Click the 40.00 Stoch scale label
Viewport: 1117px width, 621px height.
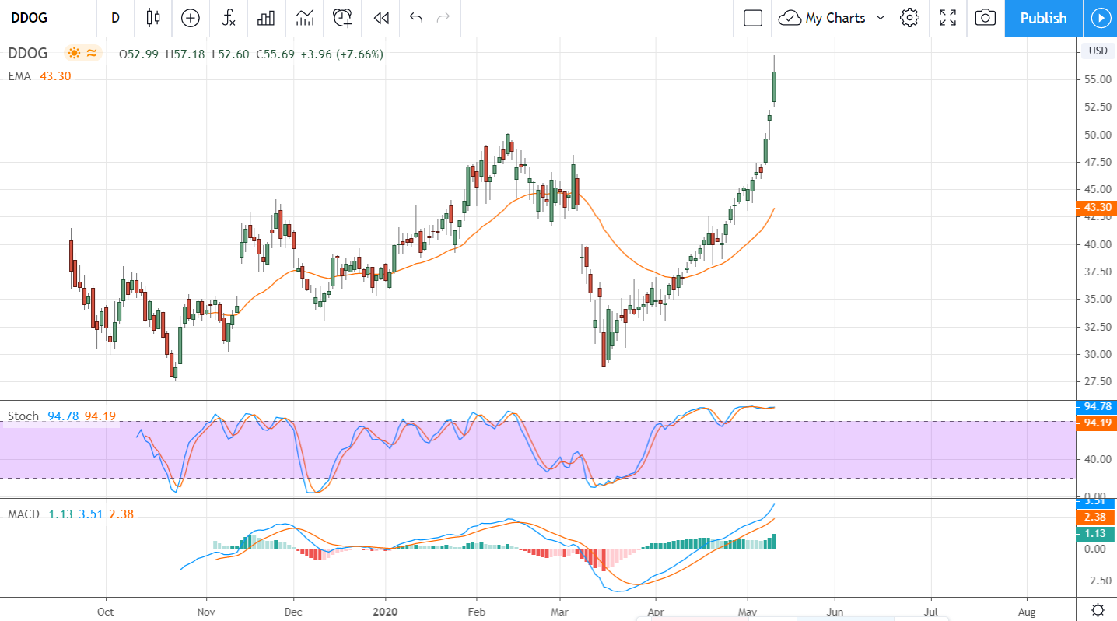click(x=1097, y=459)
